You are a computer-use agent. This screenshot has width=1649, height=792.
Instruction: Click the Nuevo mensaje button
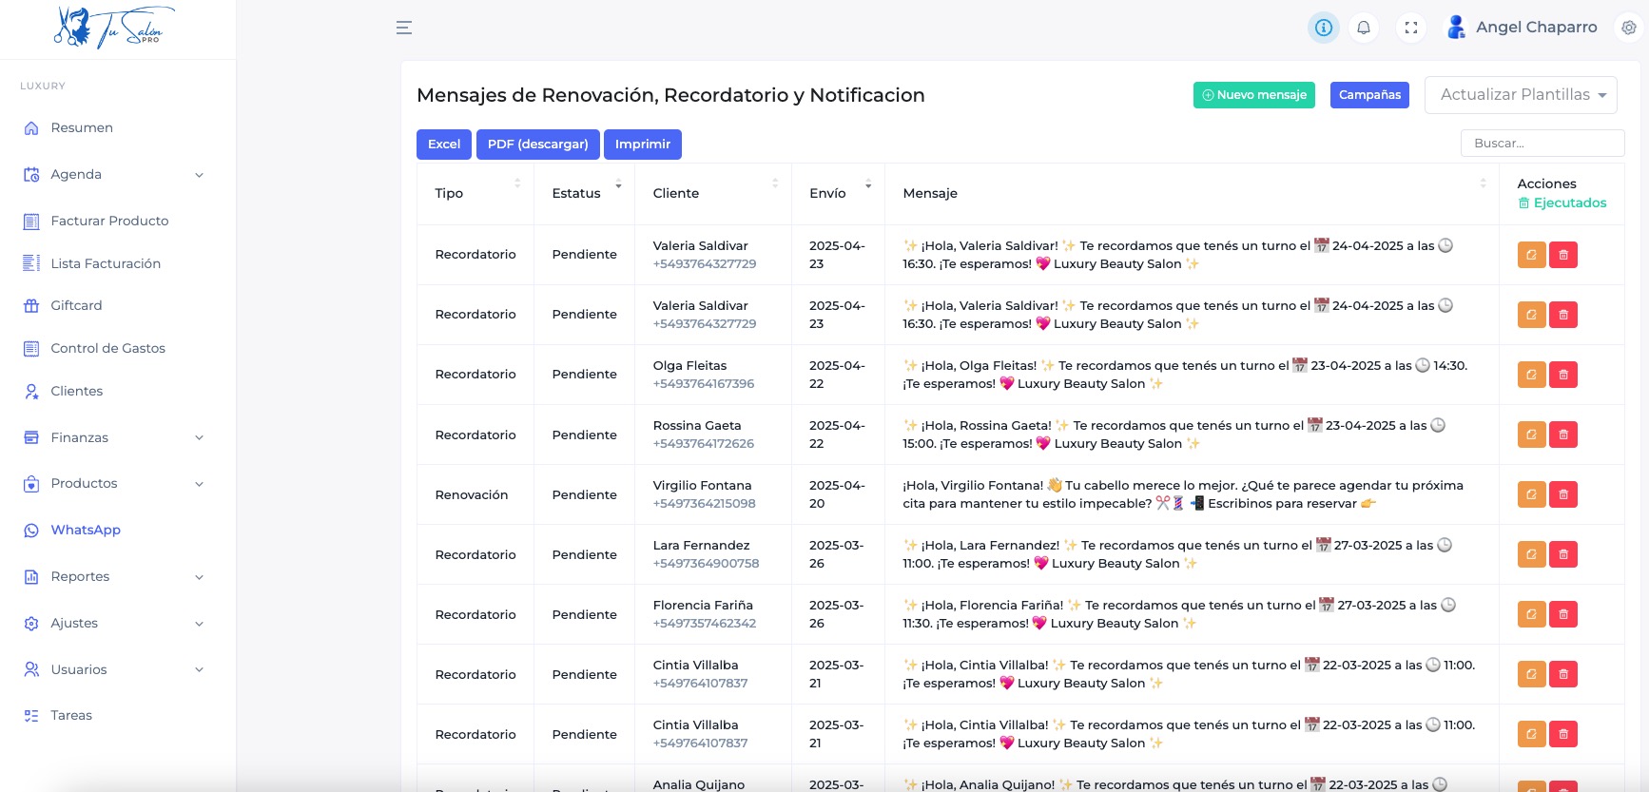tap(1253, 95)
